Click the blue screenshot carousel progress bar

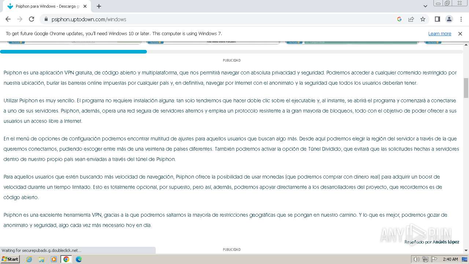tap(73, 52)
